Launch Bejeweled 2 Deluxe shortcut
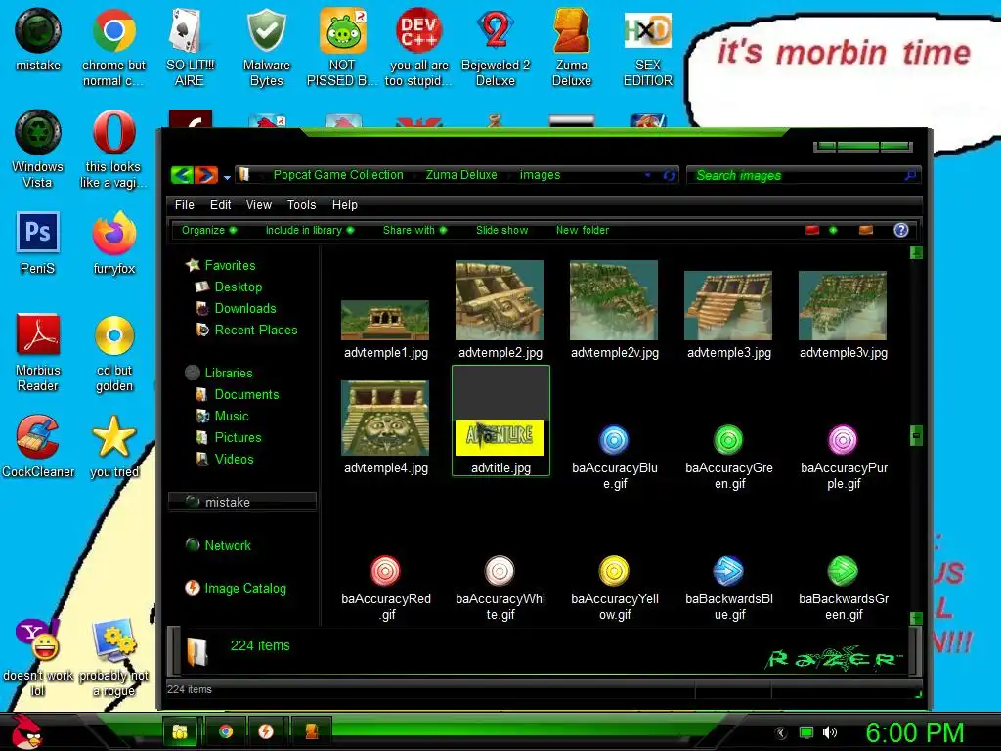Viewport: 1001px width, 751px height. (x=496, y=47)
